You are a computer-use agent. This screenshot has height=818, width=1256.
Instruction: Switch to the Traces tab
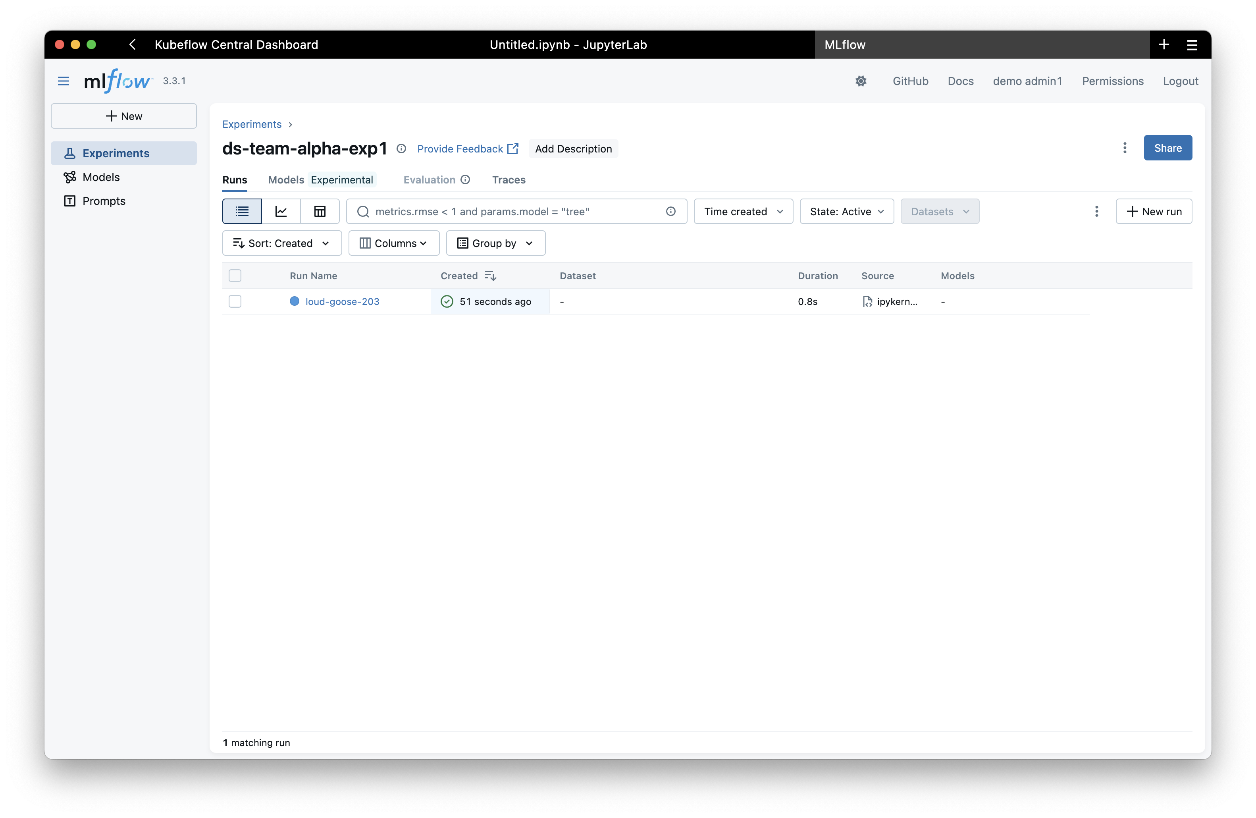pos(508,179)
